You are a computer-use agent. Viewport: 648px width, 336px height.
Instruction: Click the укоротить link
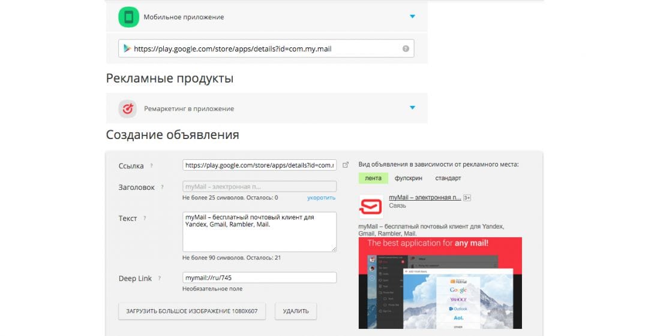click(321, 198)
